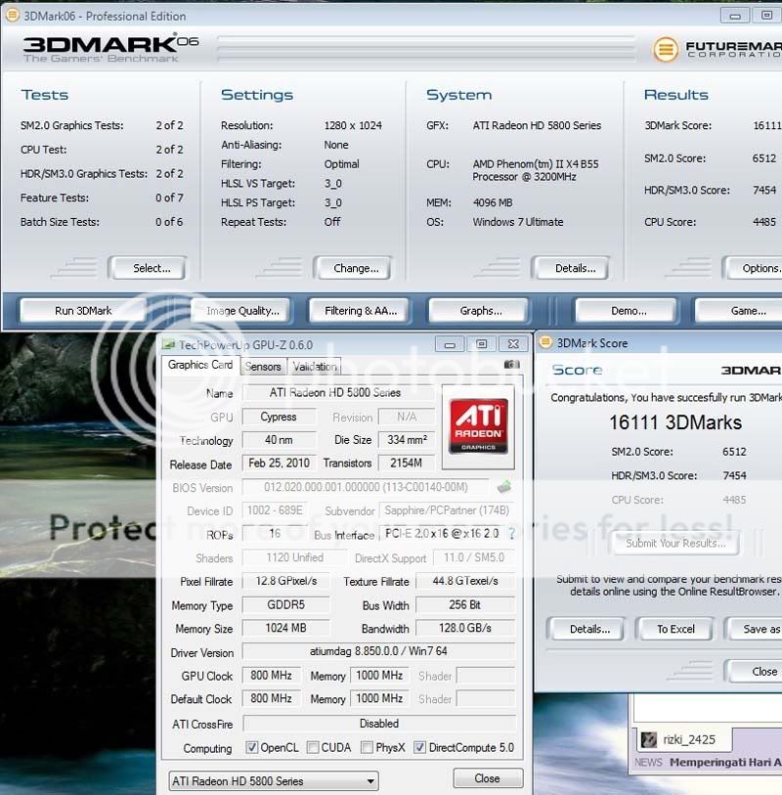Switch to the Validation tab

[314, 367]
